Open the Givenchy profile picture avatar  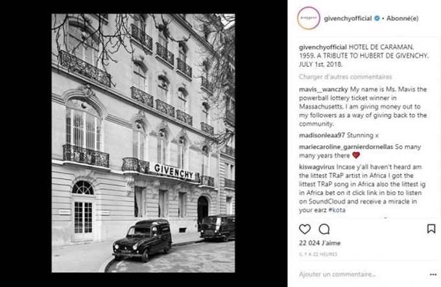309,18
